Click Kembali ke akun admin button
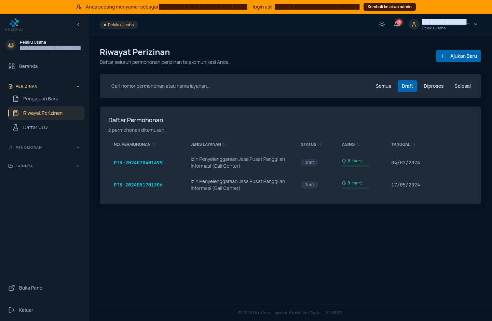Viewport: 492px width, 321px height. pos(389,7)
